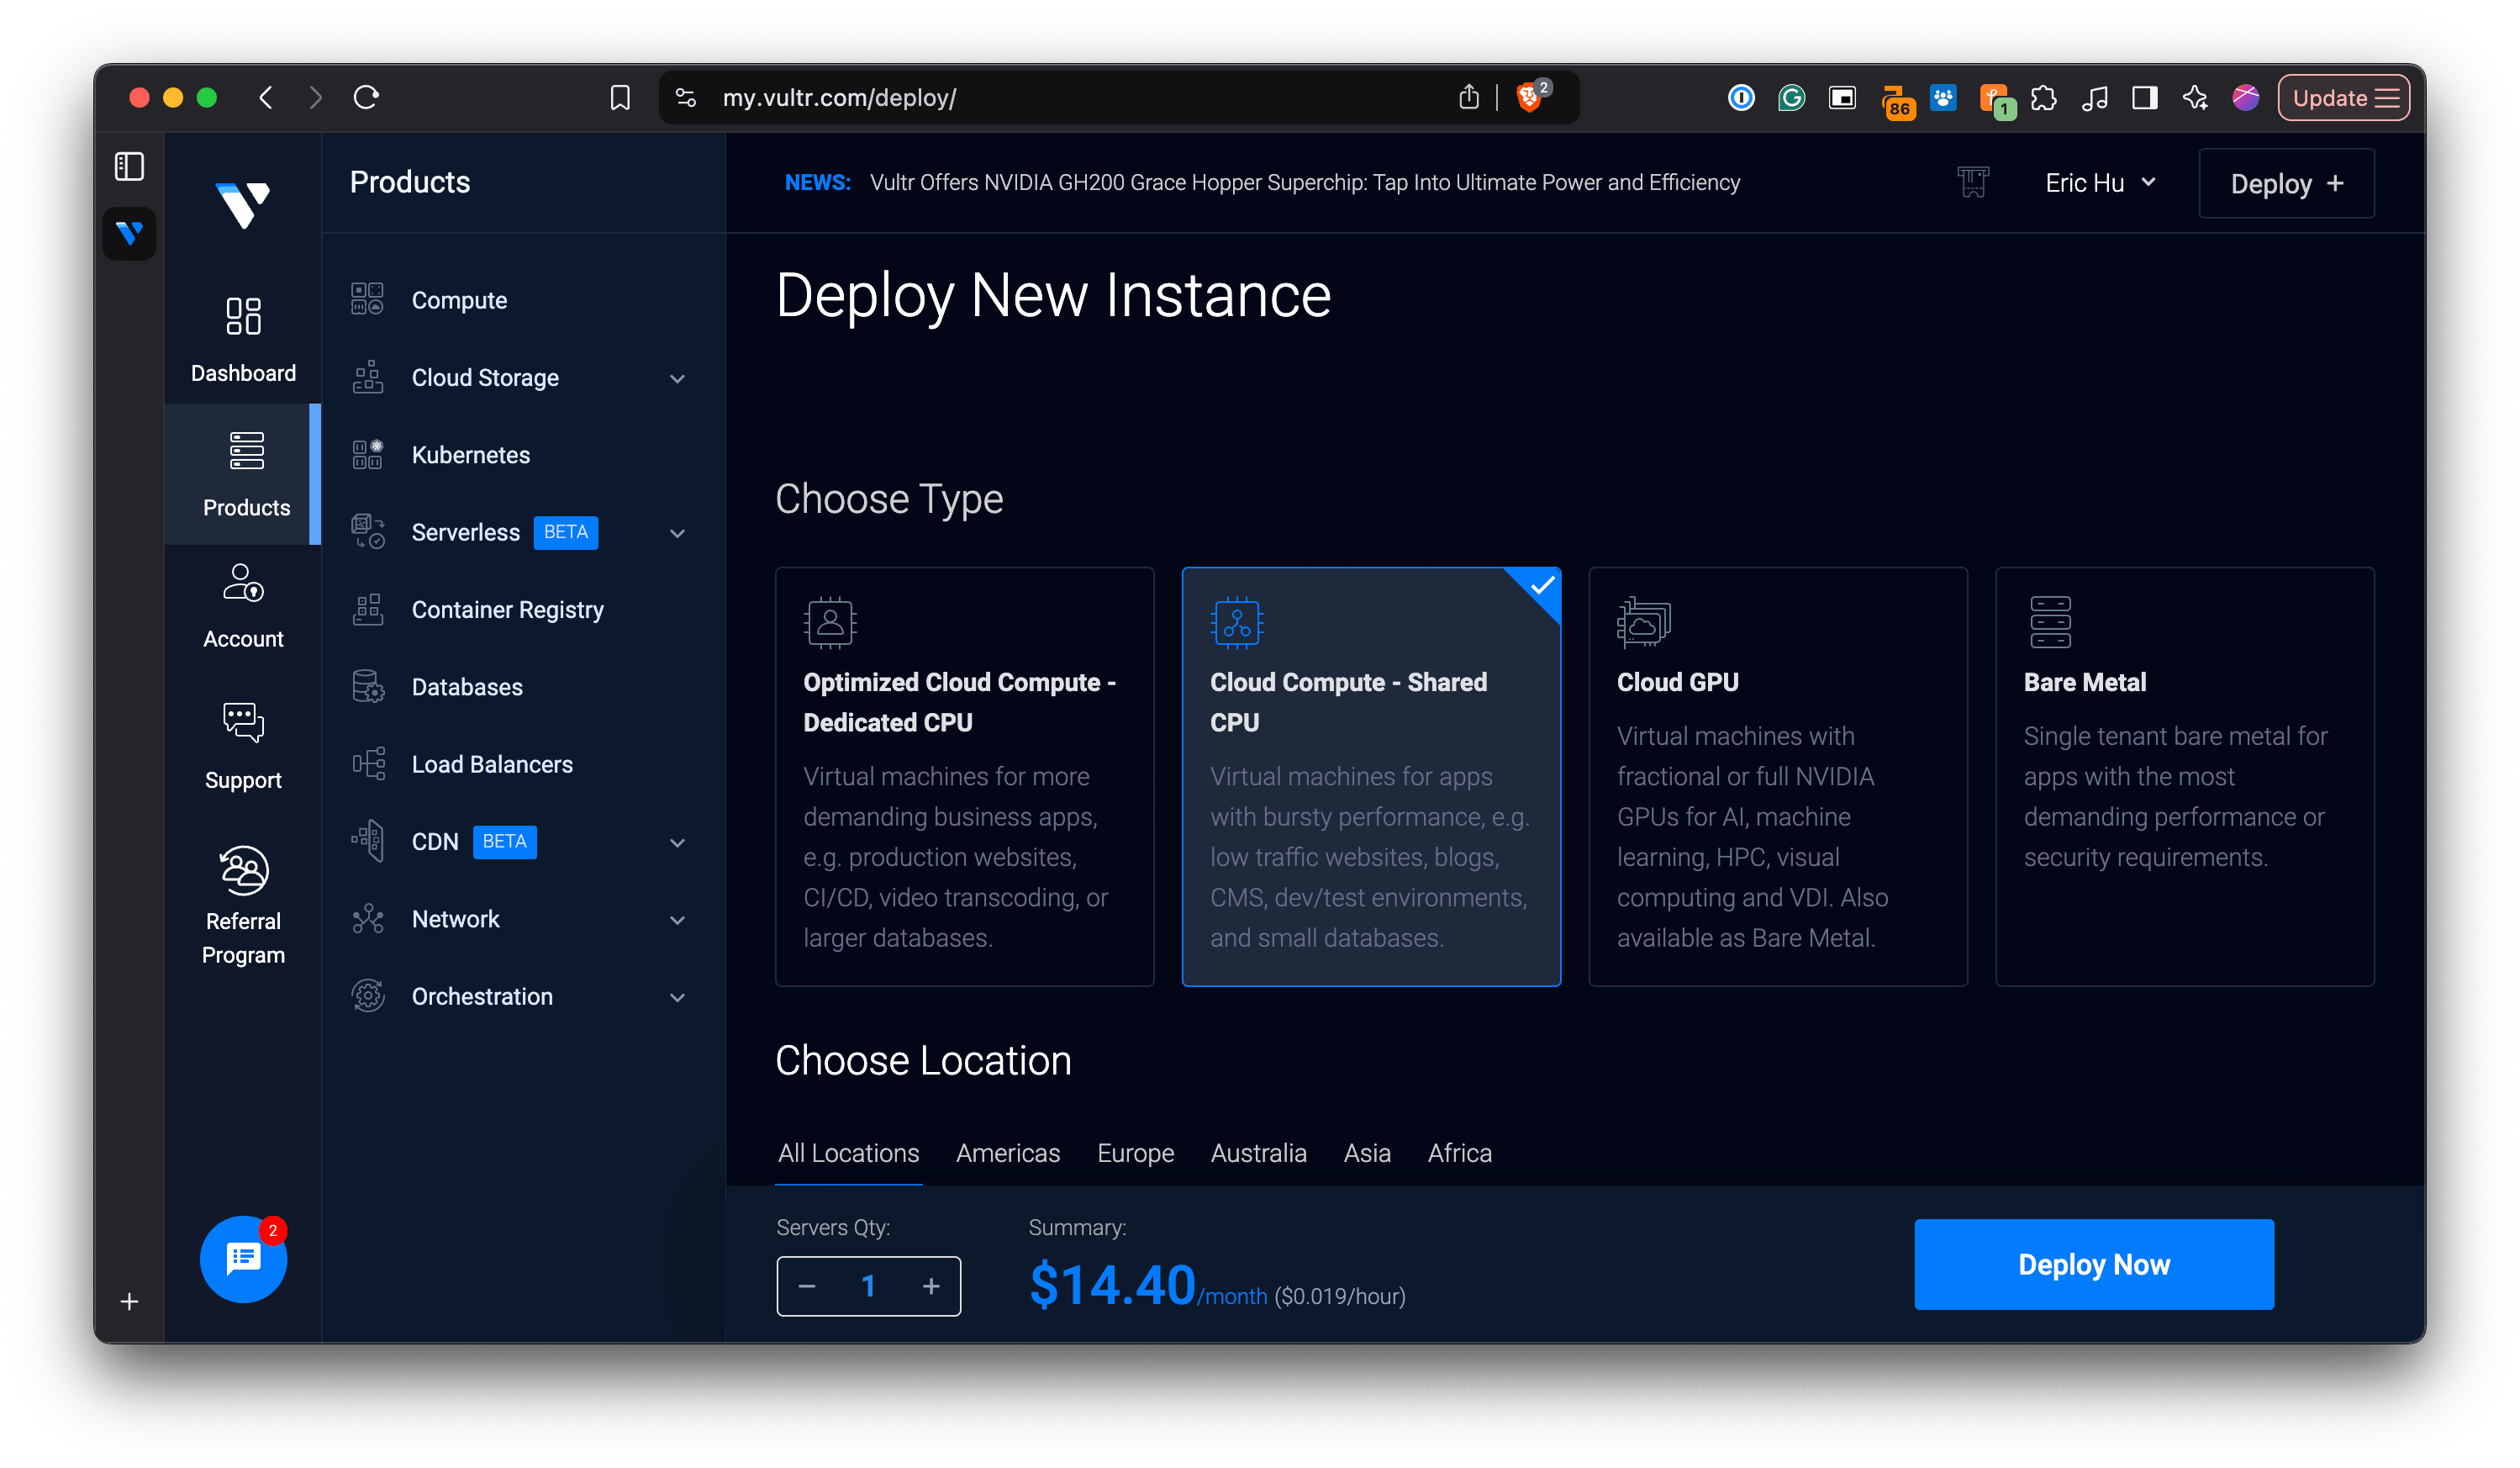Click the servers quantity field showing 1
Viewport: 2520px width, 1468px height.
[868, 1286]
